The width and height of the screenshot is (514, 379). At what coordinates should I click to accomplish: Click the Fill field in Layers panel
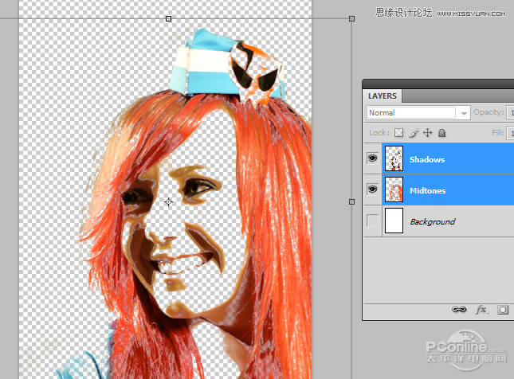tap(510, 133)
